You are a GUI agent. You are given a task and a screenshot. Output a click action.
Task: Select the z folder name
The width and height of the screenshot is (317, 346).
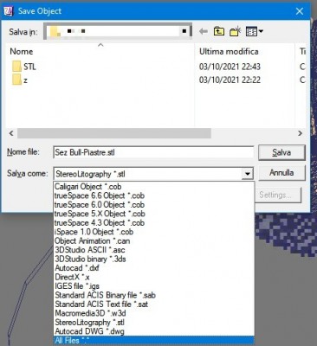coord(25,80)
